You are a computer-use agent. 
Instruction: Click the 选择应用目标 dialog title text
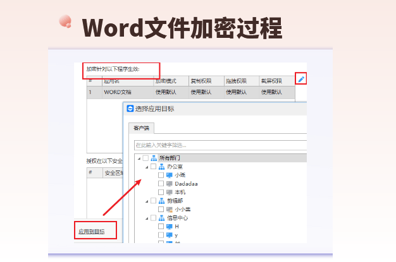(x=154, y=109)
